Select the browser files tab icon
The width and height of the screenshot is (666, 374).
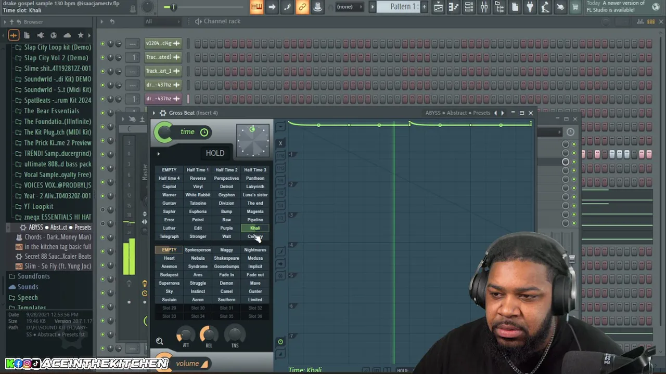[x=27, y=35]
